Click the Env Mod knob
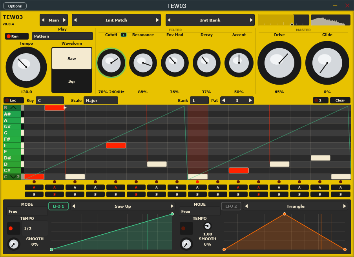The image size is (354, 257). 175,63
